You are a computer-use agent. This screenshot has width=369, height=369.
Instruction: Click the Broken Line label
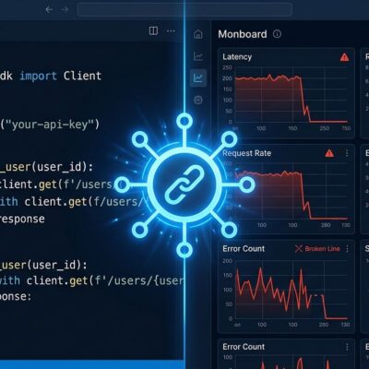click(322, 248)
